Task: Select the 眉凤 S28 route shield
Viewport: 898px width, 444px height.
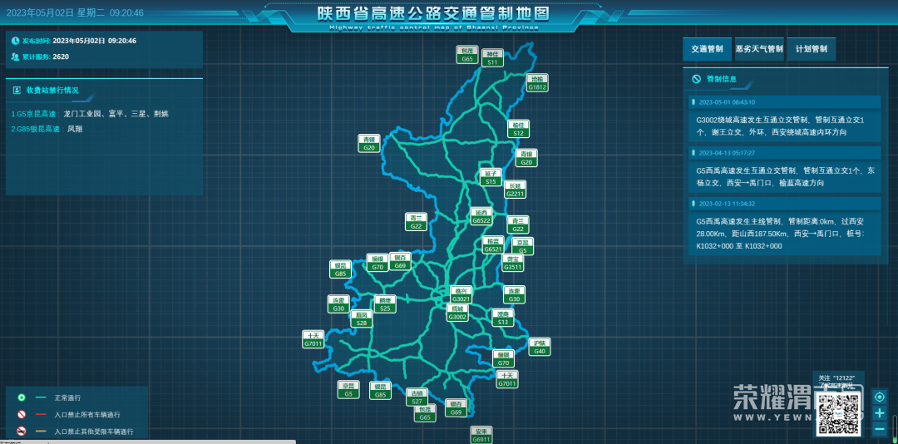Action: [x=362, y=319]
